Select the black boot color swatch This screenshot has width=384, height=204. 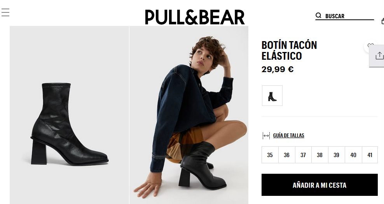point(272,96)
